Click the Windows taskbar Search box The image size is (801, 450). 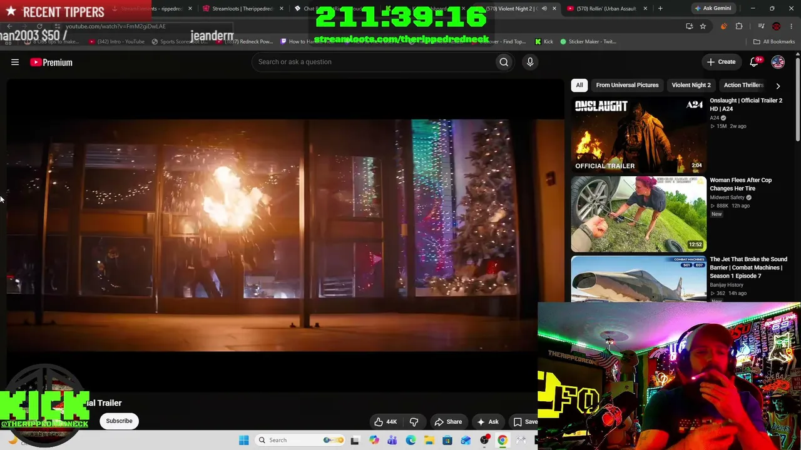pyautogui.click(x=301, y=440)
